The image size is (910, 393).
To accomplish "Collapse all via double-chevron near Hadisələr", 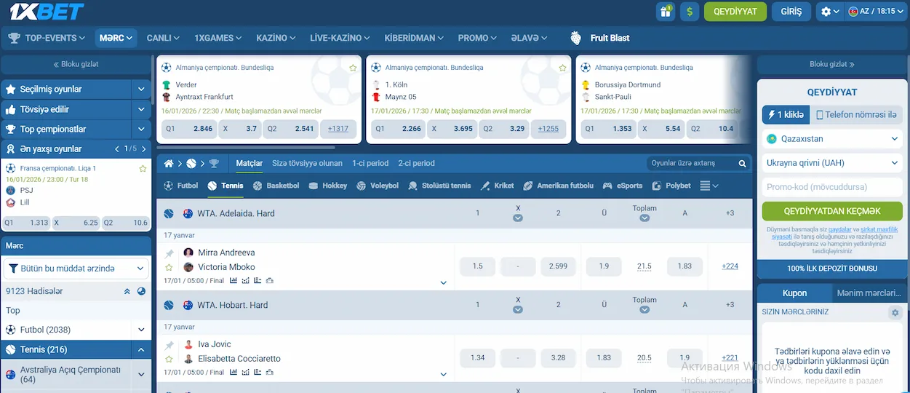I will [127, 291].
